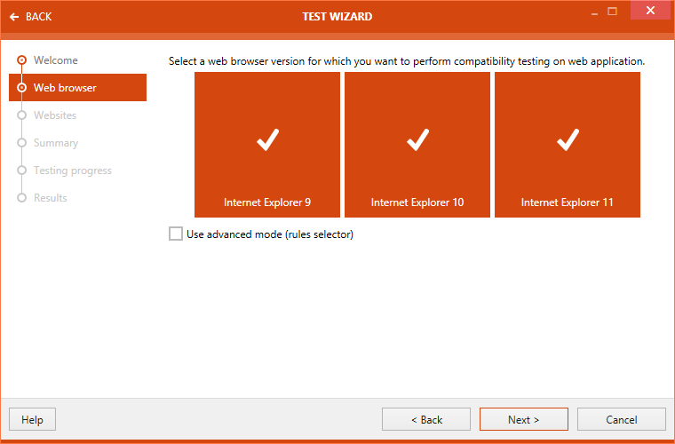Minimize the Test Wizard window

594,12
